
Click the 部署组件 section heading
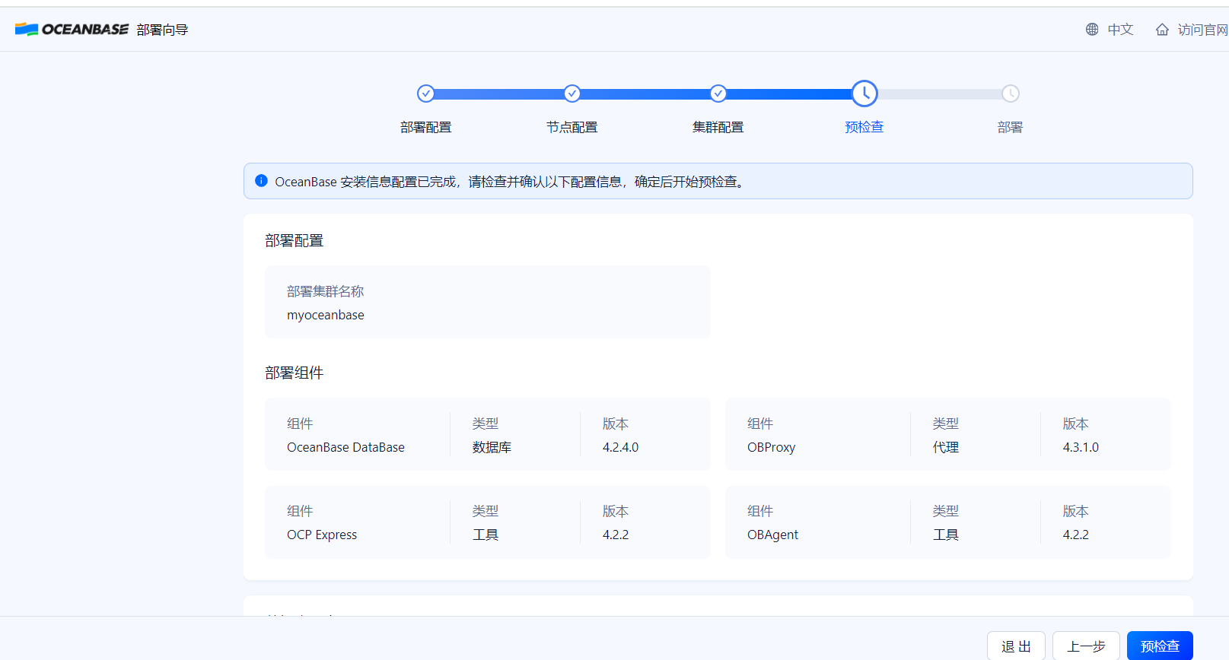click(295, 373)
